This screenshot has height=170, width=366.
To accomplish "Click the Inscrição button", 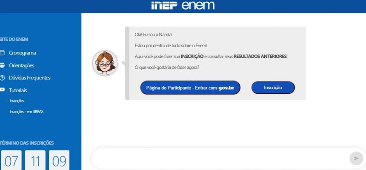I will pos(273,88).
